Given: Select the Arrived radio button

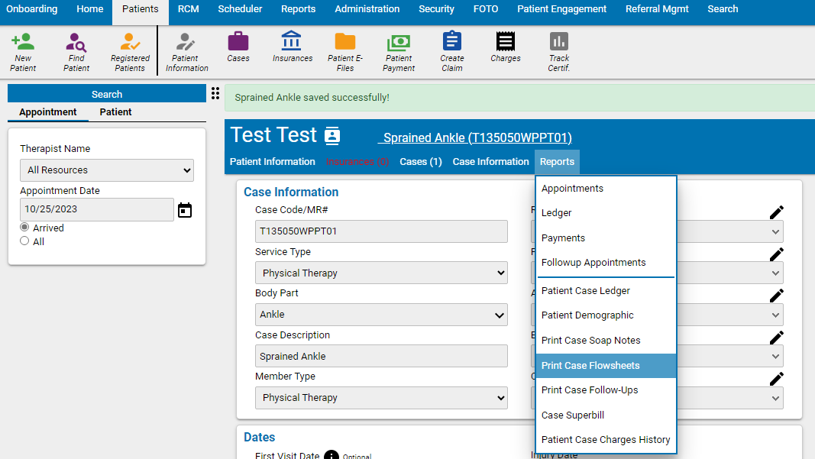Looking at the screenshot, I should point(24,228).
